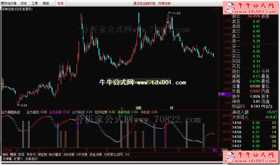Expand the 扩展∧ panel
The height and width of the screenshot is (165, 280).
tap(18, 159)
